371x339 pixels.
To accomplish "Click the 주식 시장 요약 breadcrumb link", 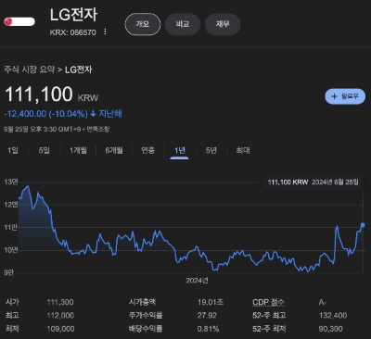I will 30,69.
